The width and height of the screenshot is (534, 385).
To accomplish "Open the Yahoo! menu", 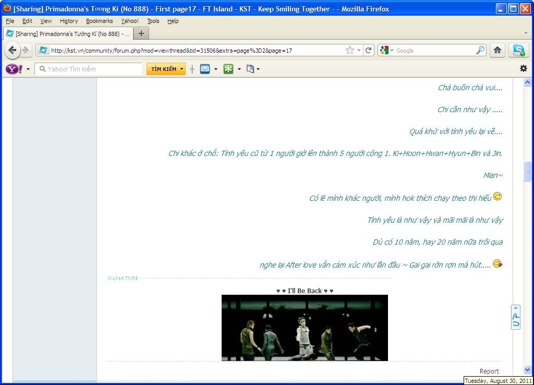I will click(x=130, y=21).
